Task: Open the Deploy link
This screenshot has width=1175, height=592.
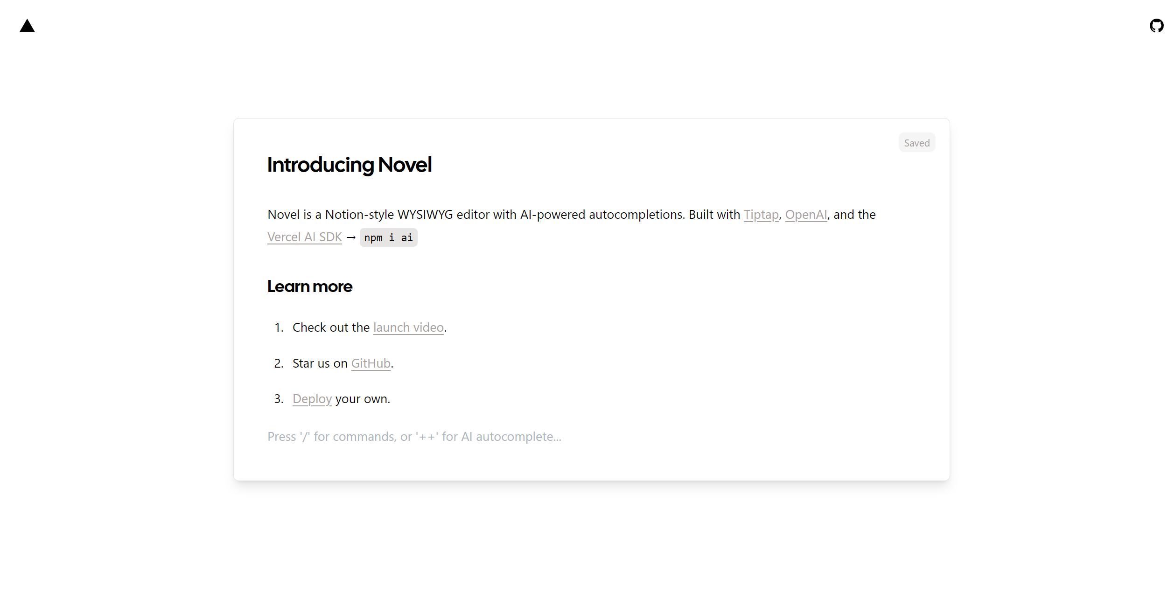Action: click(312, 399)
